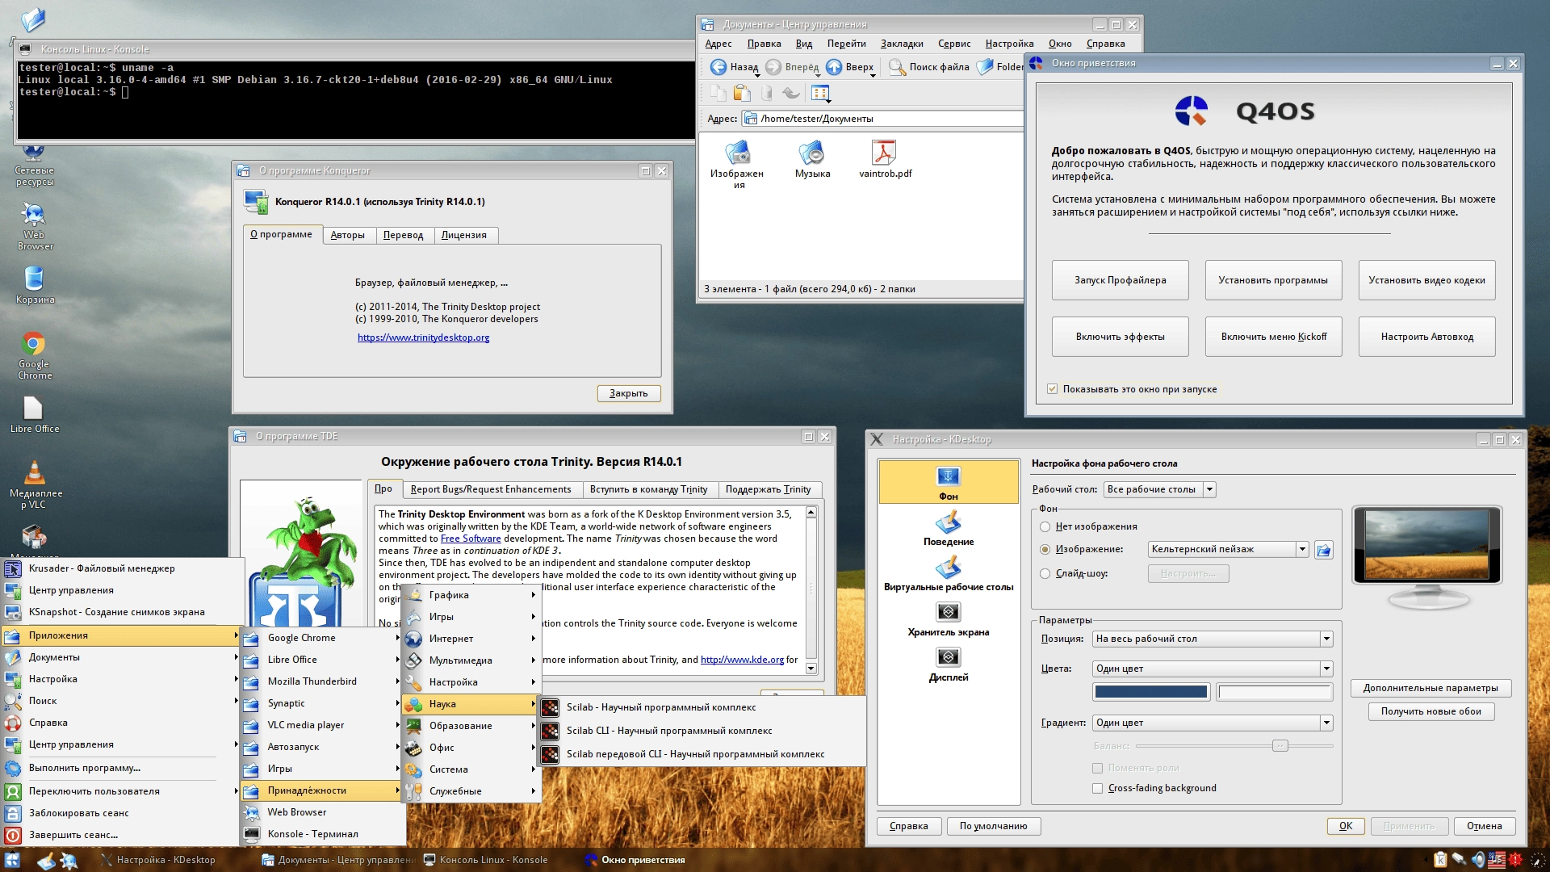Click Включить меню Kickoff button
The width and height of the screenshot is (1550, 872).
point(1273,337)
